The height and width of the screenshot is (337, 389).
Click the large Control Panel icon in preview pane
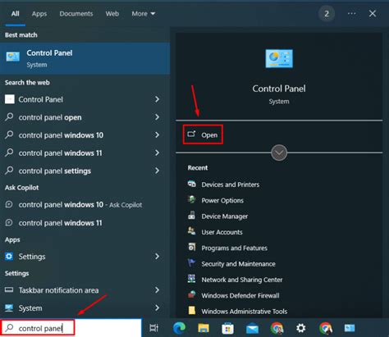coord(279,58)
